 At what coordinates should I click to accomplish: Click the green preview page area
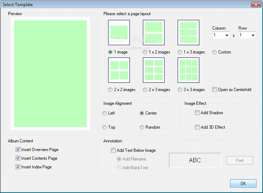[51, 73]
